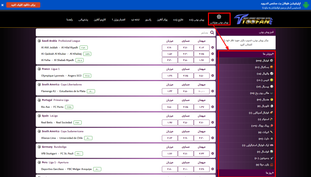
Task: Click the darts icon in the sports list
Action: click(x=272, y=138)
